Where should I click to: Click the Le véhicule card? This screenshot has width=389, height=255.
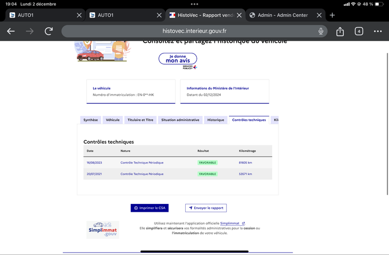click(131, 91)
